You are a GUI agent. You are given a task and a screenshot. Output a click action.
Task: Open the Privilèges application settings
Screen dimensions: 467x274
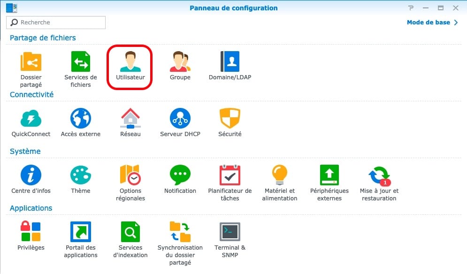click(31, 232)
